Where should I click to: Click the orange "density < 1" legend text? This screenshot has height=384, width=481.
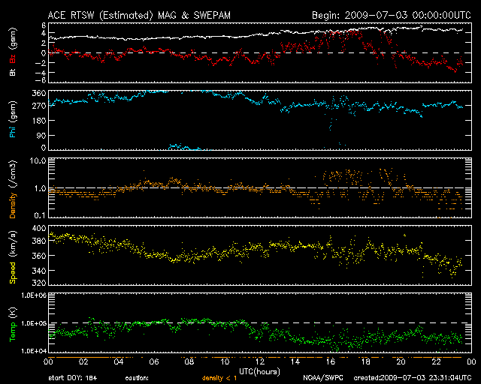click(219, 378)
